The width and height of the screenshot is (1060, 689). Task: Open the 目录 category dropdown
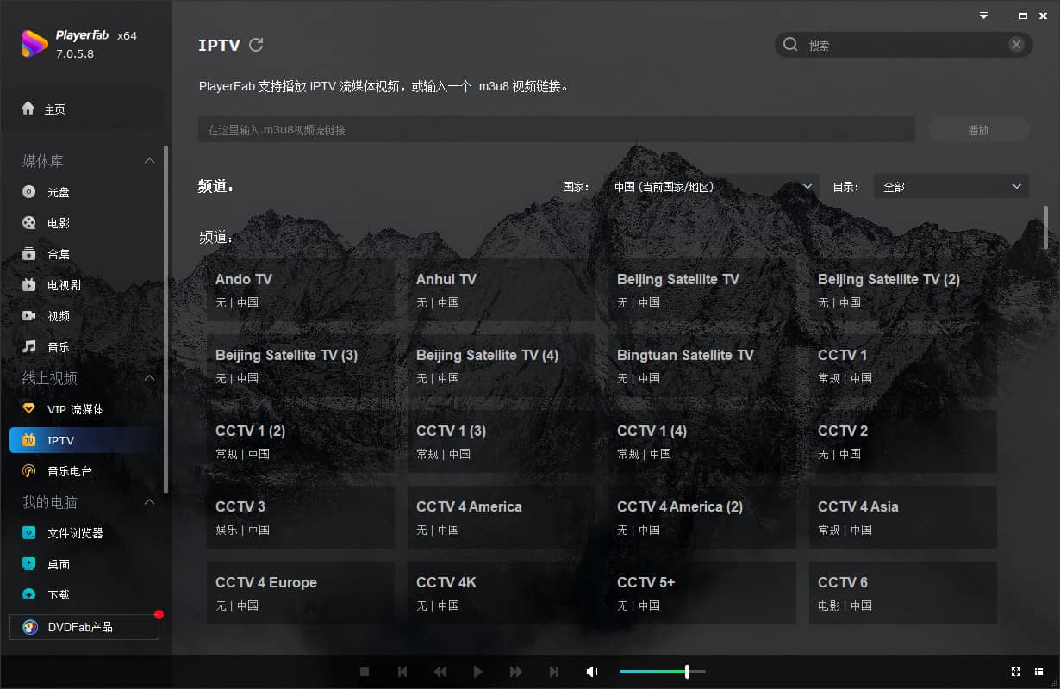tap(951, 186)
